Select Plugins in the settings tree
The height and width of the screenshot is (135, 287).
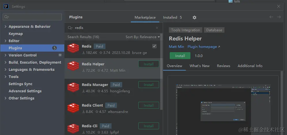32,48
